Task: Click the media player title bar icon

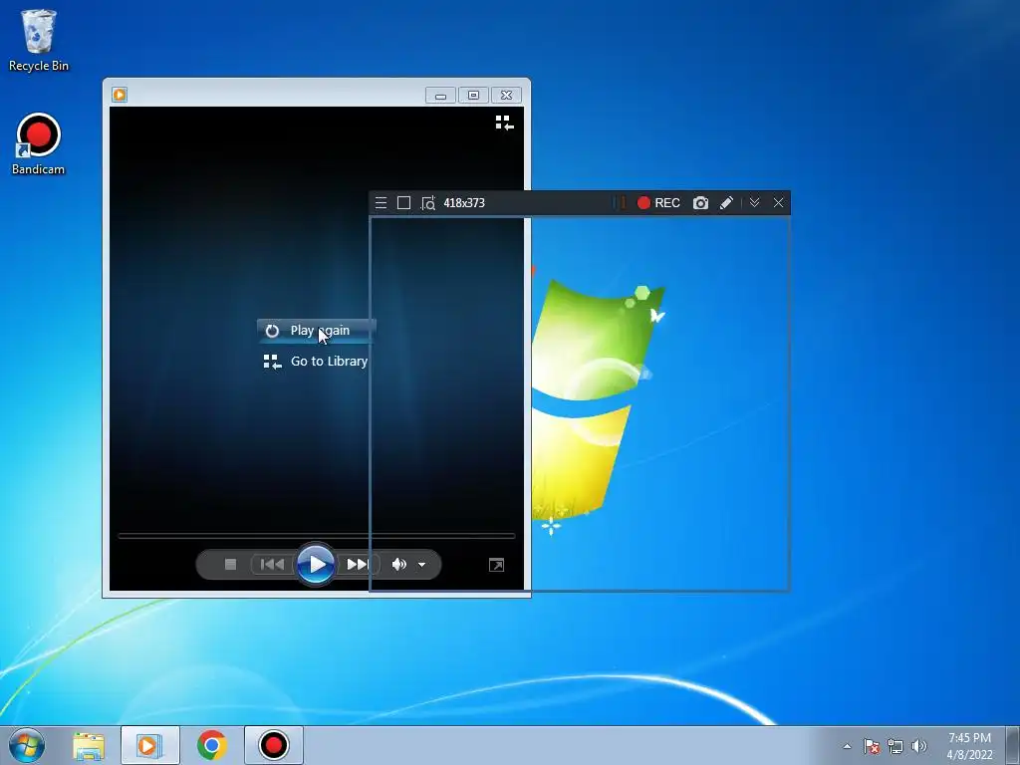Action: click(120, 95)
